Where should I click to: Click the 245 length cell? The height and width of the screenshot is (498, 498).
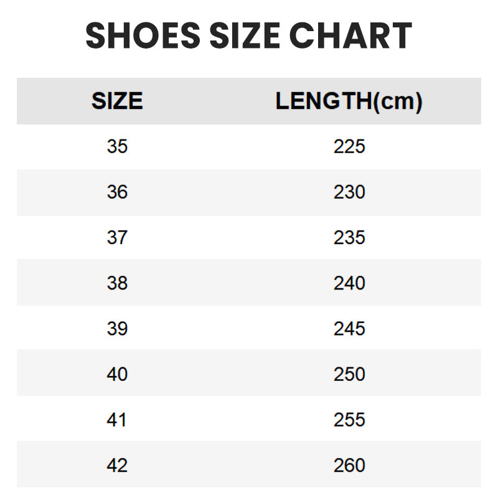349,329
